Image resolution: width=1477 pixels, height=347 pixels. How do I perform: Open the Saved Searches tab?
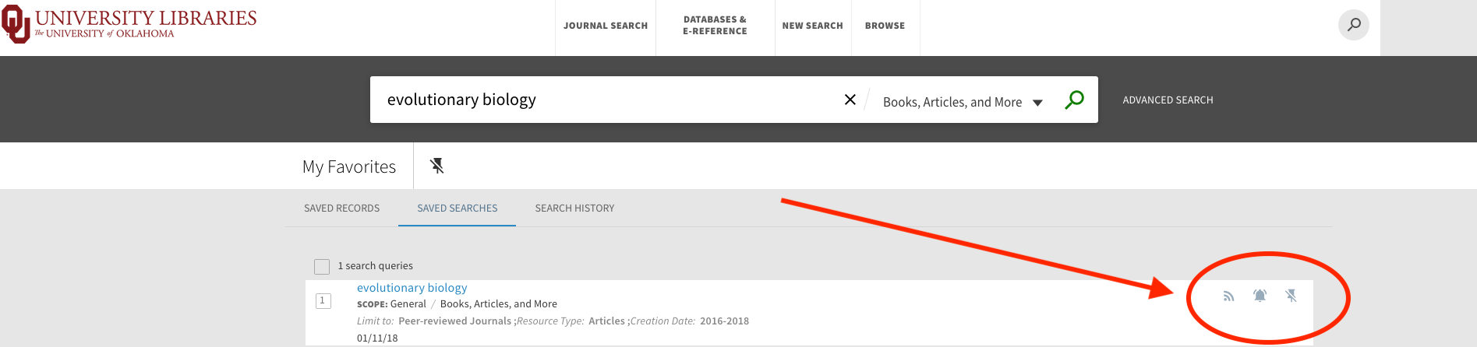click(457, 209)
